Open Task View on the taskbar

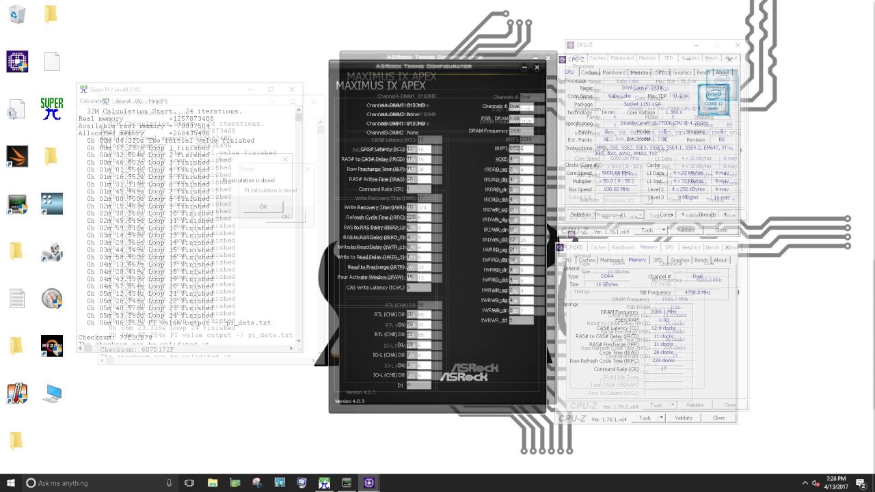tap(189, 482)
